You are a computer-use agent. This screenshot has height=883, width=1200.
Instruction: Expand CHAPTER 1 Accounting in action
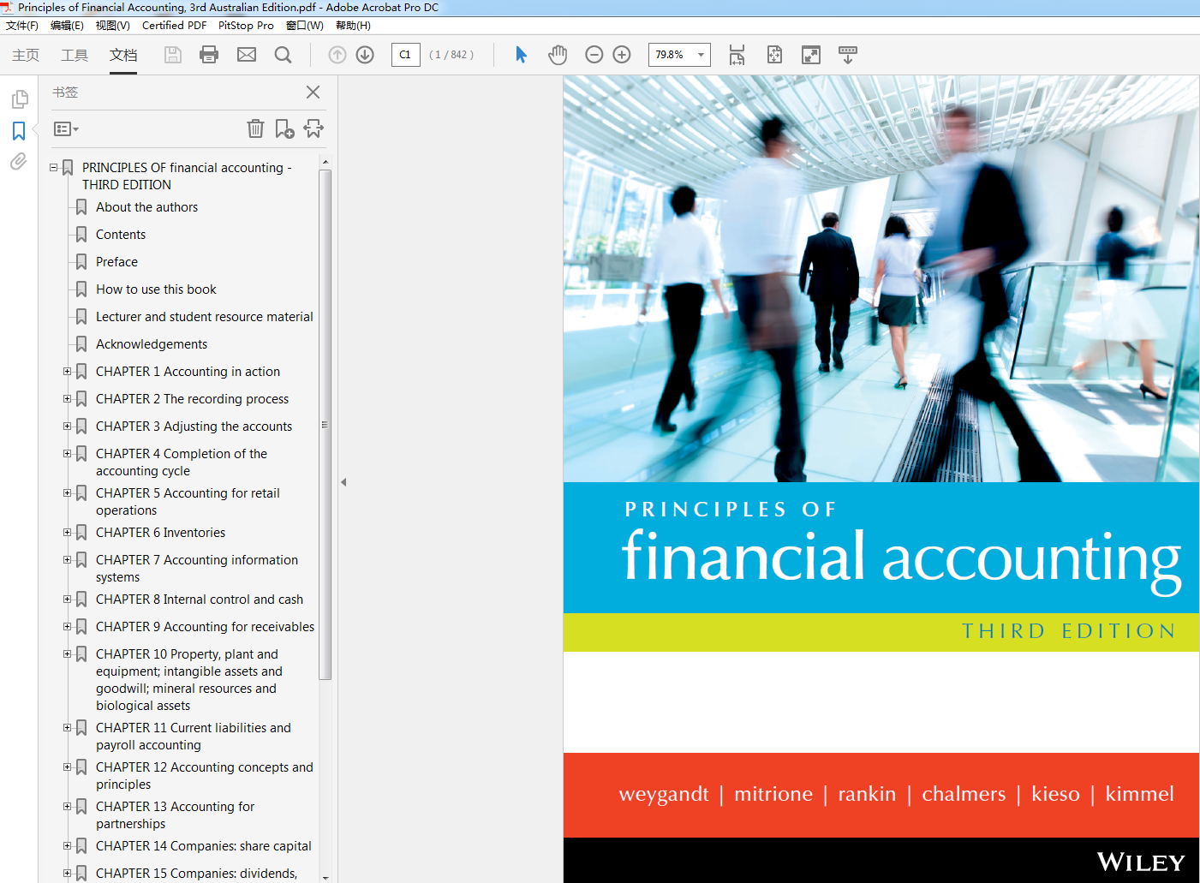point(68,372)
